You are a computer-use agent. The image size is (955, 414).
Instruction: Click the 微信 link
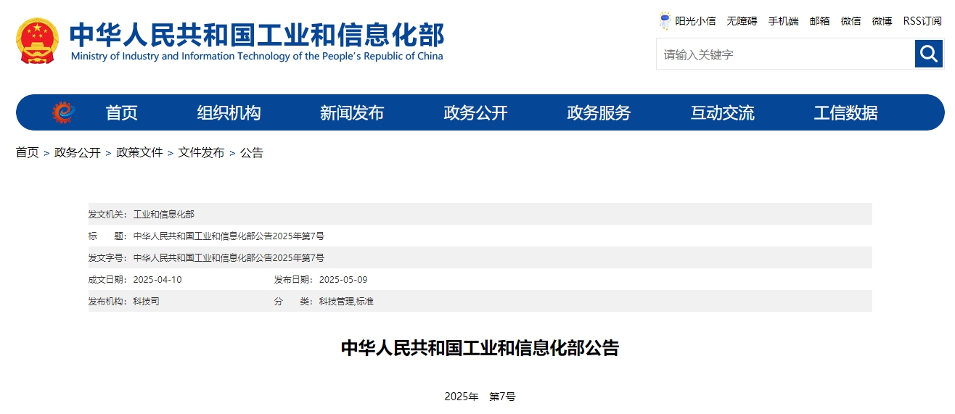point(851,21)
